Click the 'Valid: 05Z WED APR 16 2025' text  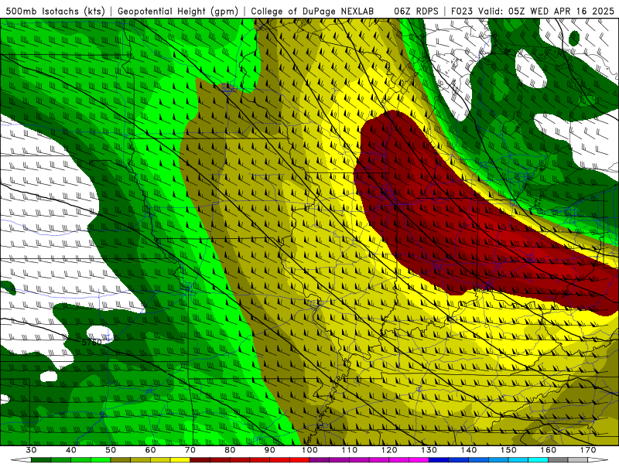546,11
